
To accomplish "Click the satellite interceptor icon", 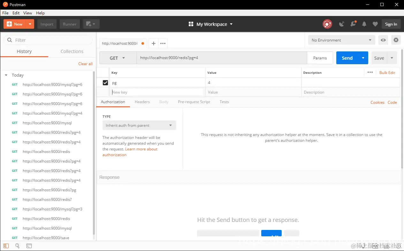I will [x=342, y=24].
